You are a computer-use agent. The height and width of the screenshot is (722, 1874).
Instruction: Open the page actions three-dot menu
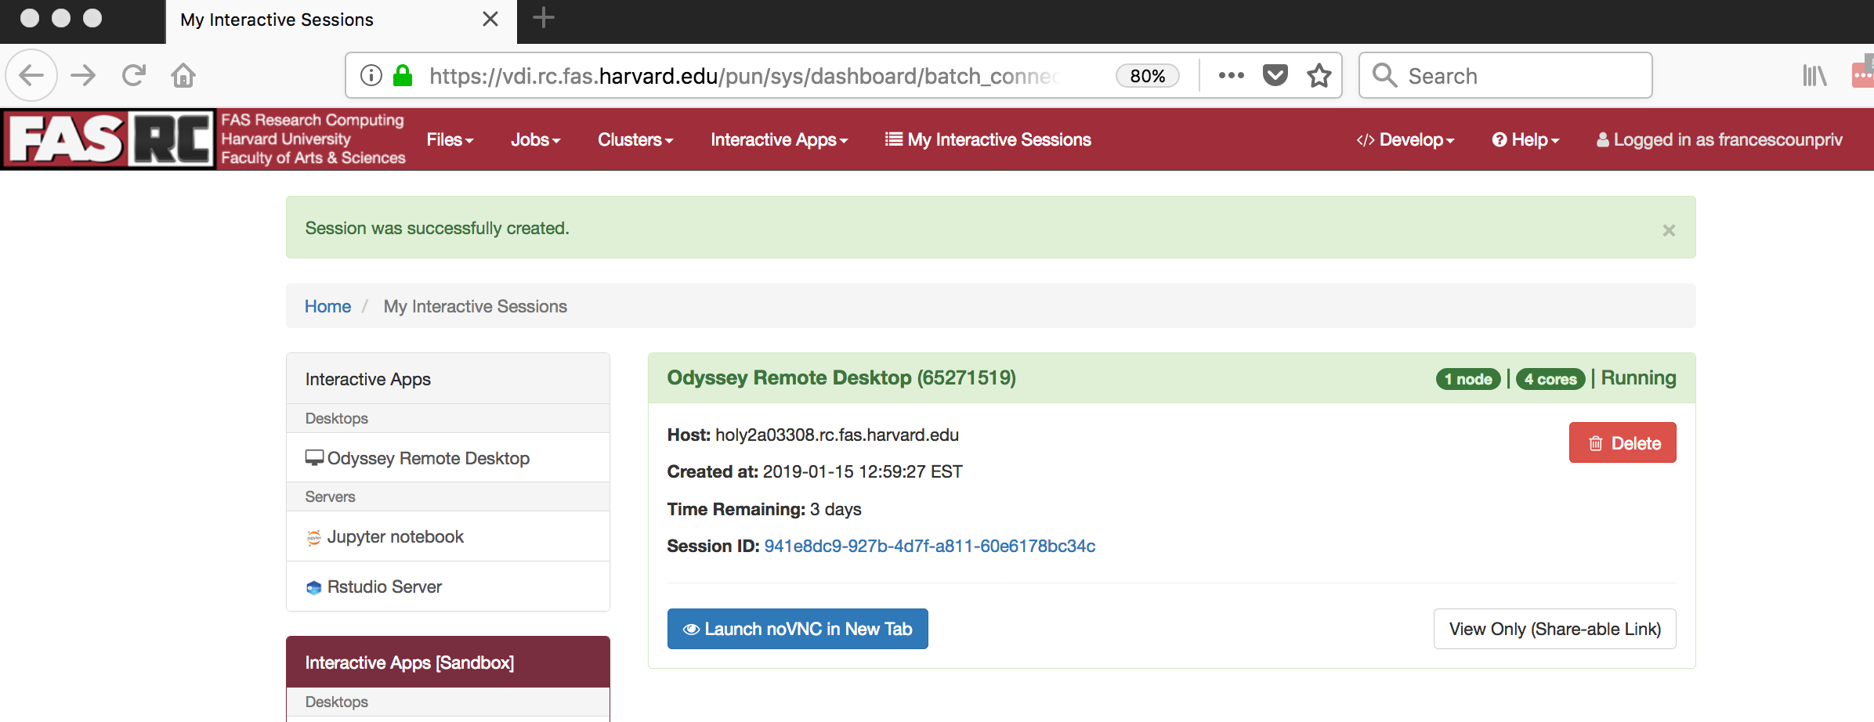[x=1232, y=75]
